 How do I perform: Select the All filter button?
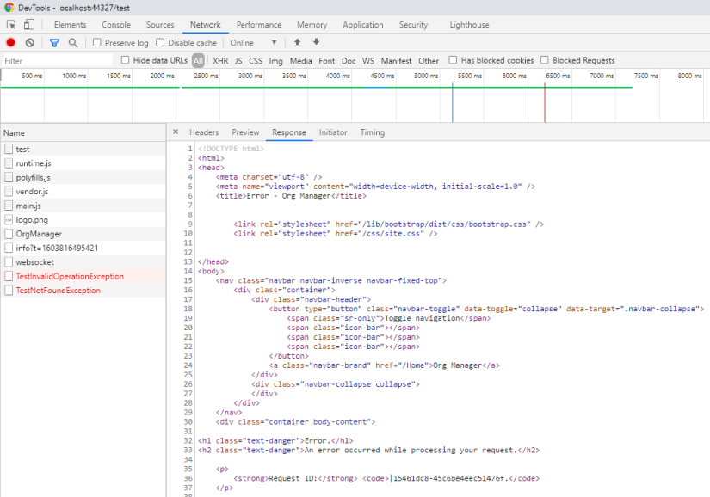[x=198, y=60]
